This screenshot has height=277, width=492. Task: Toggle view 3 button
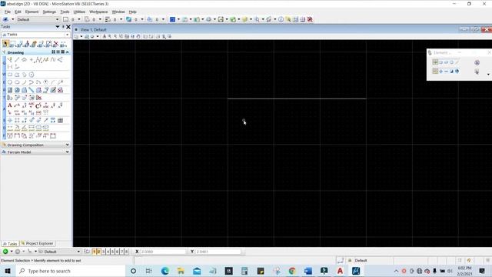pos(103,252)
